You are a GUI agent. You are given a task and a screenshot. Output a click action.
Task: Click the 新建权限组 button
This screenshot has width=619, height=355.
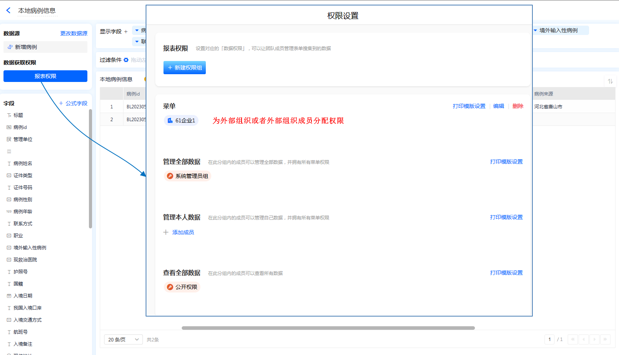184,68
